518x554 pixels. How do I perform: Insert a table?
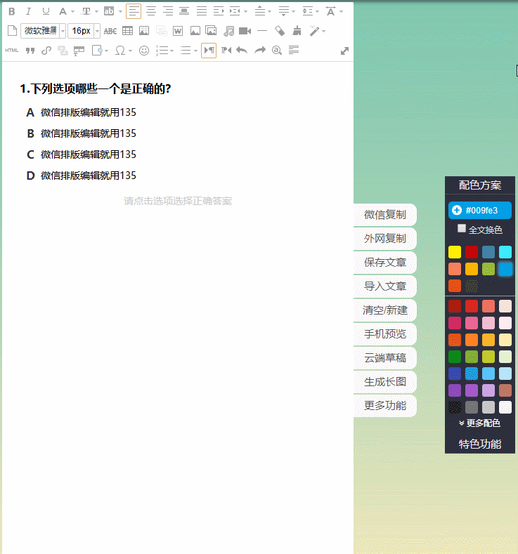127,31
